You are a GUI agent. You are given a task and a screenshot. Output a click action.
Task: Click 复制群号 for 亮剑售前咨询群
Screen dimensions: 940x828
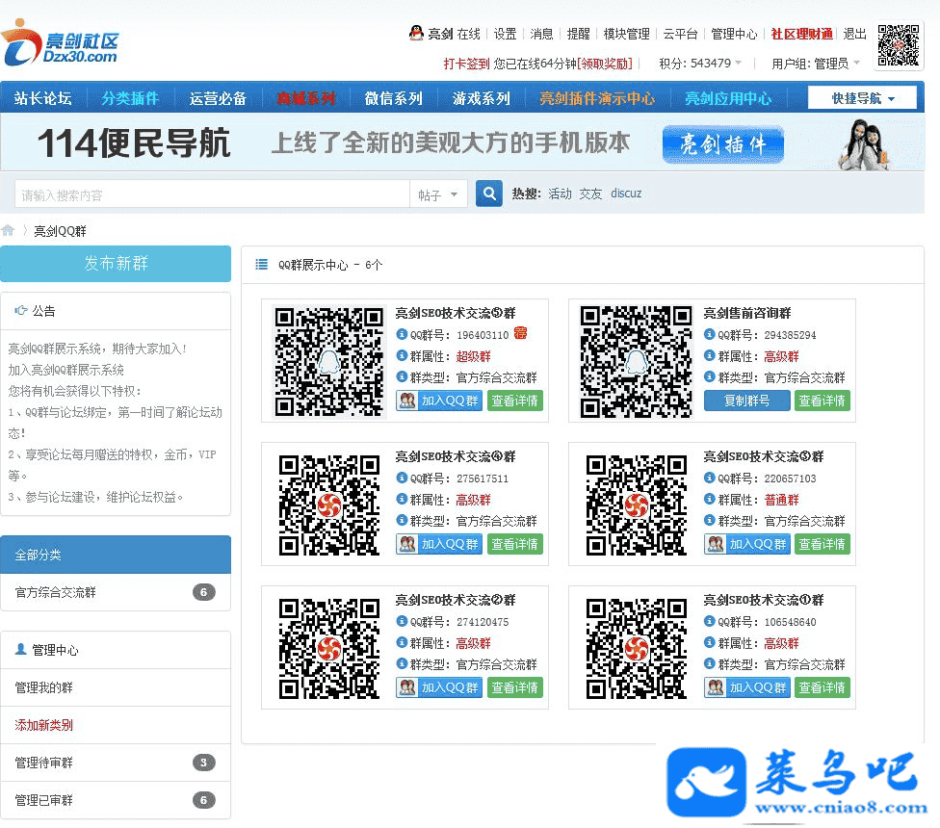point(746,401)
